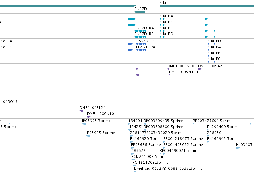254x173 pixels.
Task: Click the 434261 feature label
Action: 136,127
